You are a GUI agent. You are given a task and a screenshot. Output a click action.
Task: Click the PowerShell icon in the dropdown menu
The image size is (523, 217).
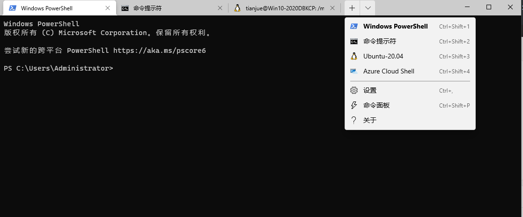354,26
